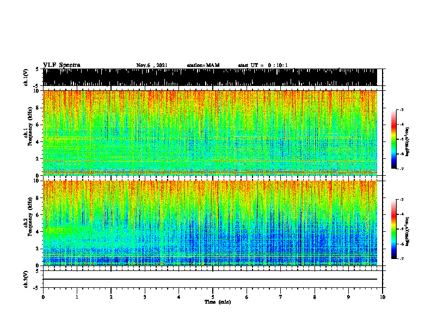Image resolution: width=431 pixels, height=333 pixels.
Task: Click the '4' kHz tick of ch.2 spectrogram
Action: [x=38, y=232]
